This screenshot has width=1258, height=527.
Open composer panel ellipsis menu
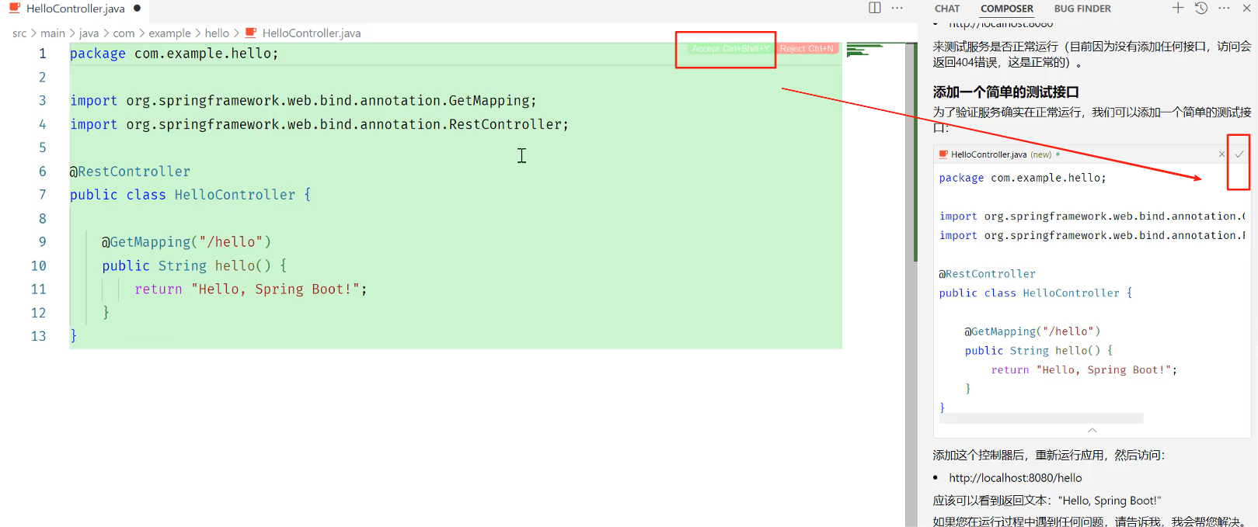coord(1224,8)
